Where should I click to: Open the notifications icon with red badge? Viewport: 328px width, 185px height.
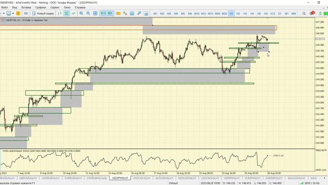(x=312, y=13)
